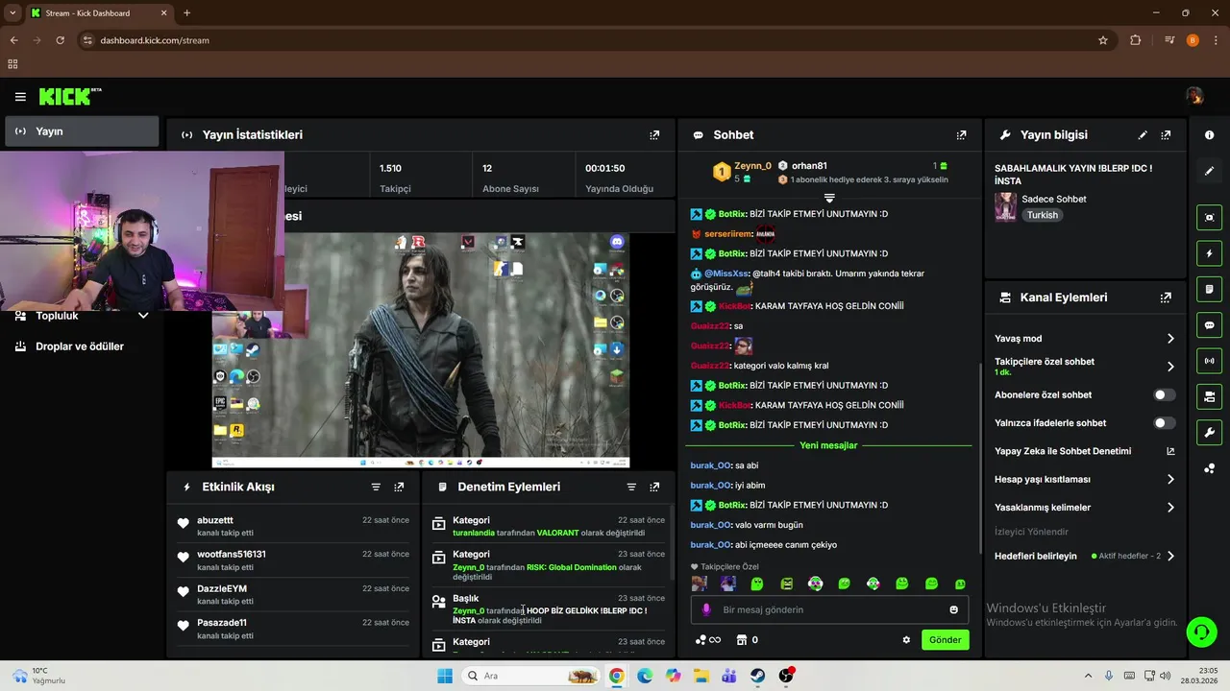The width and height of the screenshot is (1230, 691).
Task: Edit stream info with pencil in Yayın bilgisi
Action: [1143, 135]
